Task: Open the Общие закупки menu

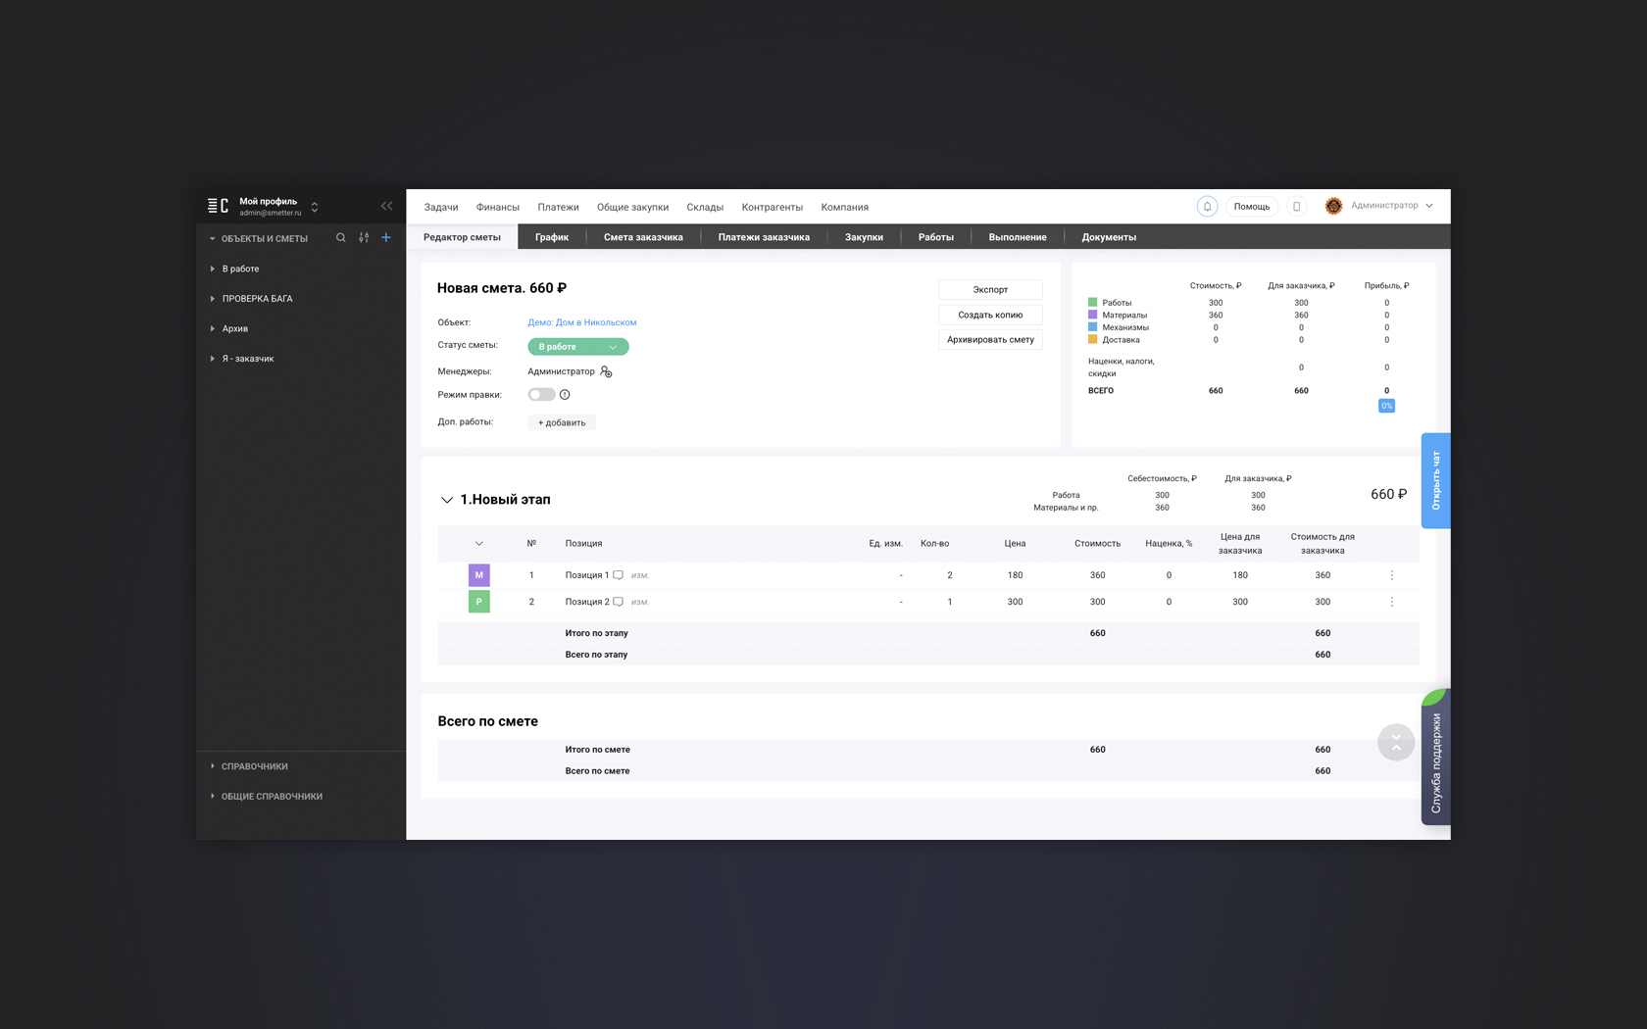Action: coord(632,208)
